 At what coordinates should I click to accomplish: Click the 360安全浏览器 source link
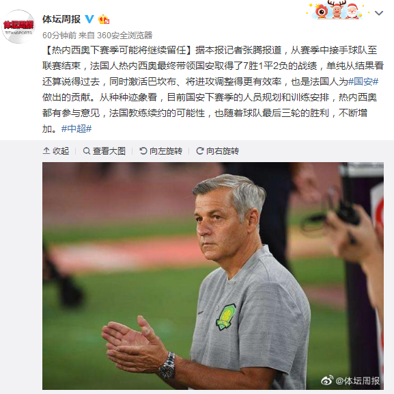point(125,36)
